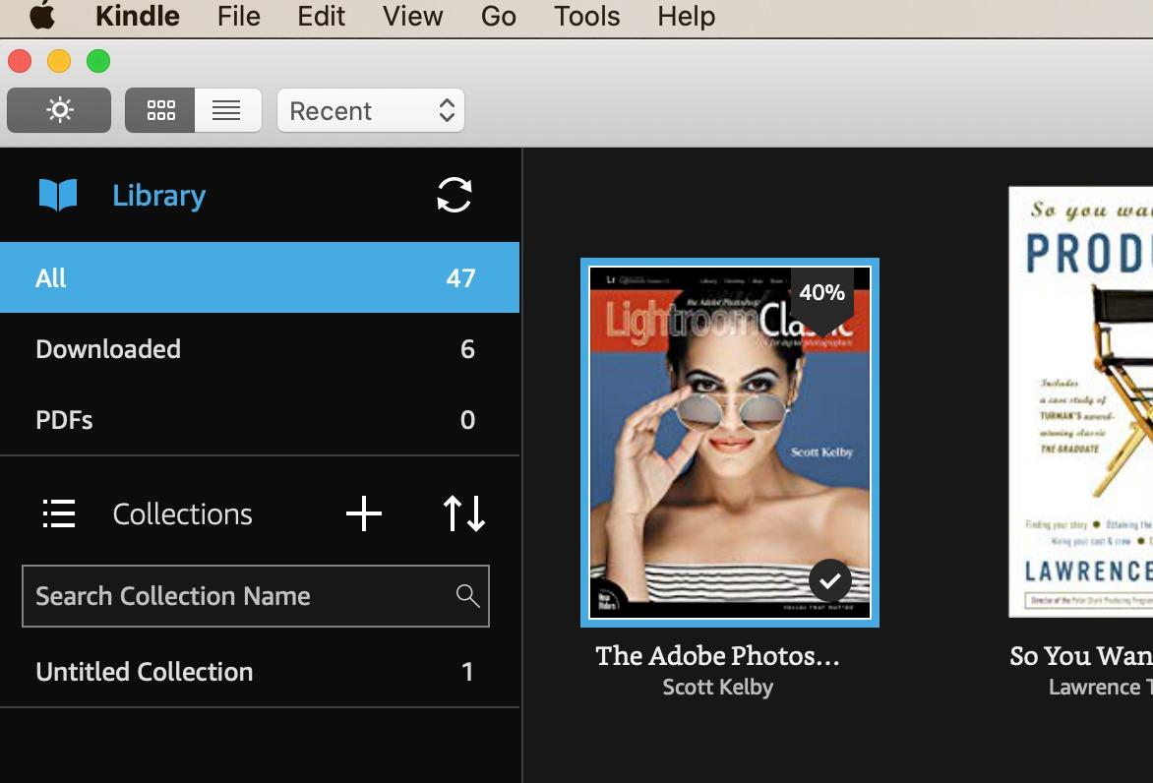Click the Lawrence author name
This screenshot has width=1153, height=783.
coord(1100,687)
